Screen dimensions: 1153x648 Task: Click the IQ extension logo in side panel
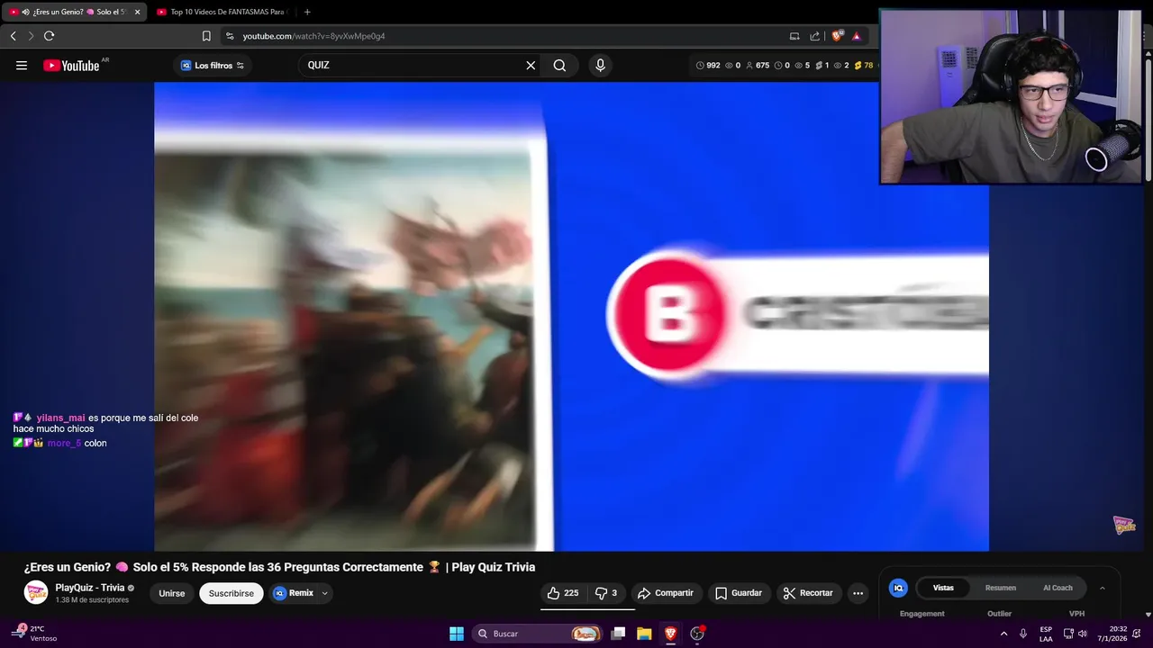click(x=898, y=588)
